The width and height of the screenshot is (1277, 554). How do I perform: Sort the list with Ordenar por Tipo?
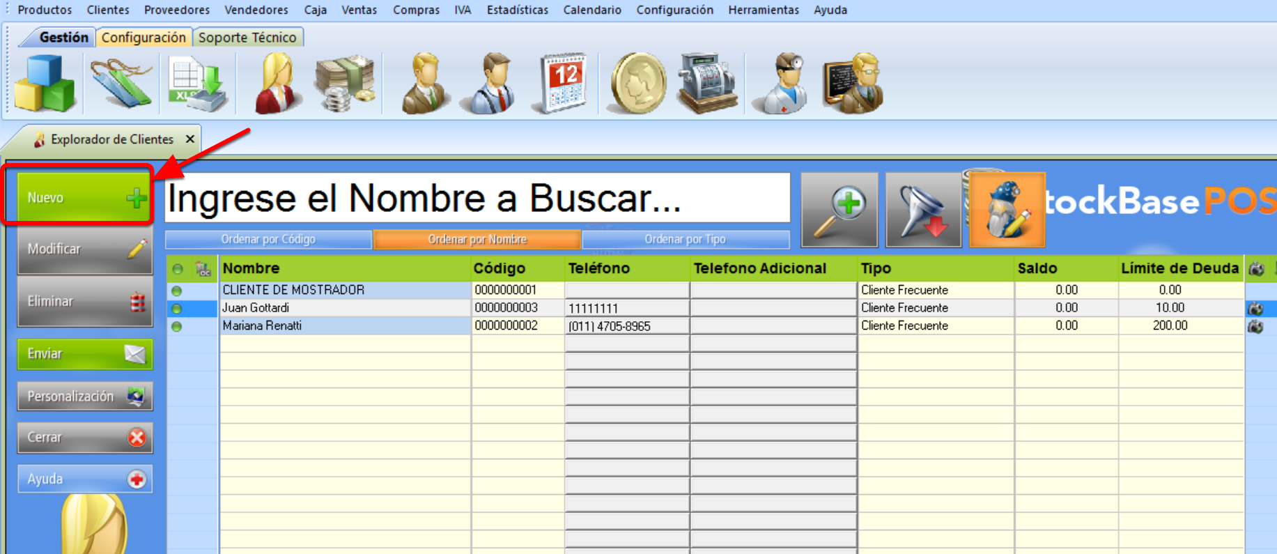pyautogui.click(x=686, y=240)
